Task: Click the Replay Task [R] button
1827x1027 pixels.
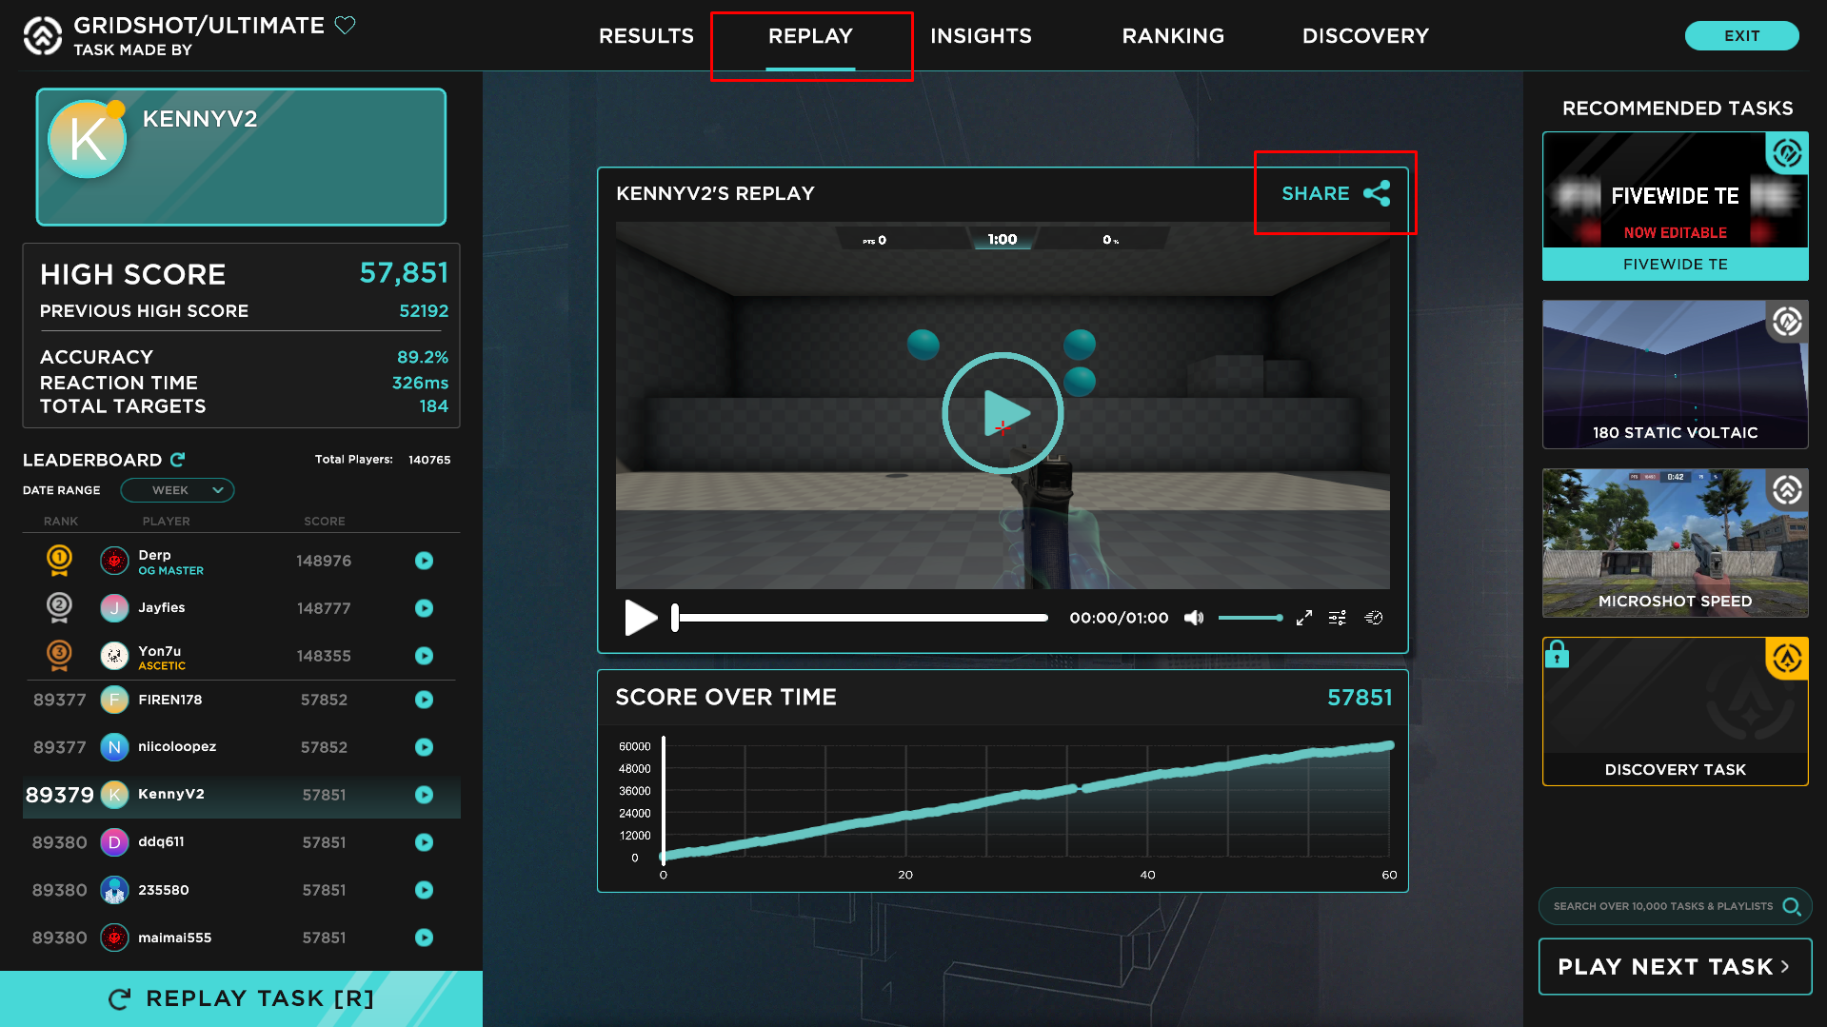Action: point(241,998)
